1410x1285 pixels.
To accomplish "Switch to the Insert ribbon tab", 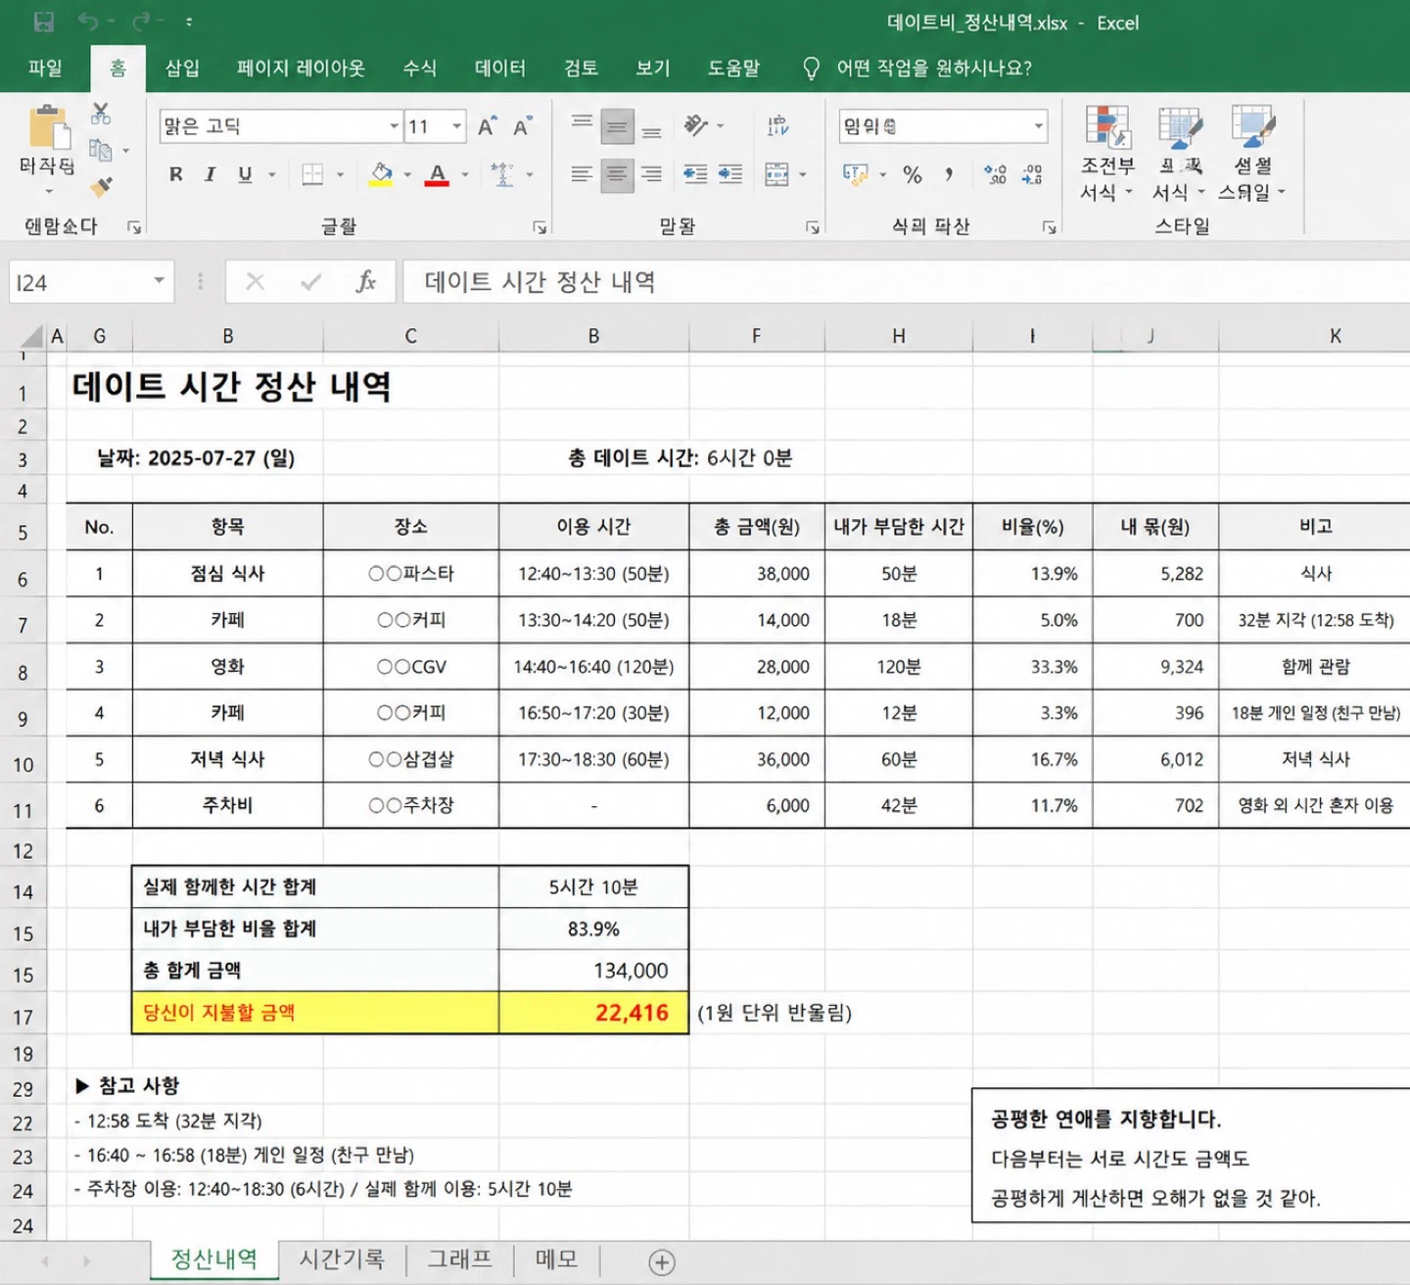I will tap(182, 68).
